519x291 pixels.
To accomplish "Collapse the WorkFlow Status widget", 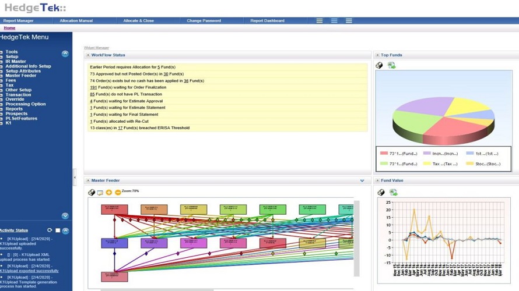I will pyautogui.click(x=88, y=55).
